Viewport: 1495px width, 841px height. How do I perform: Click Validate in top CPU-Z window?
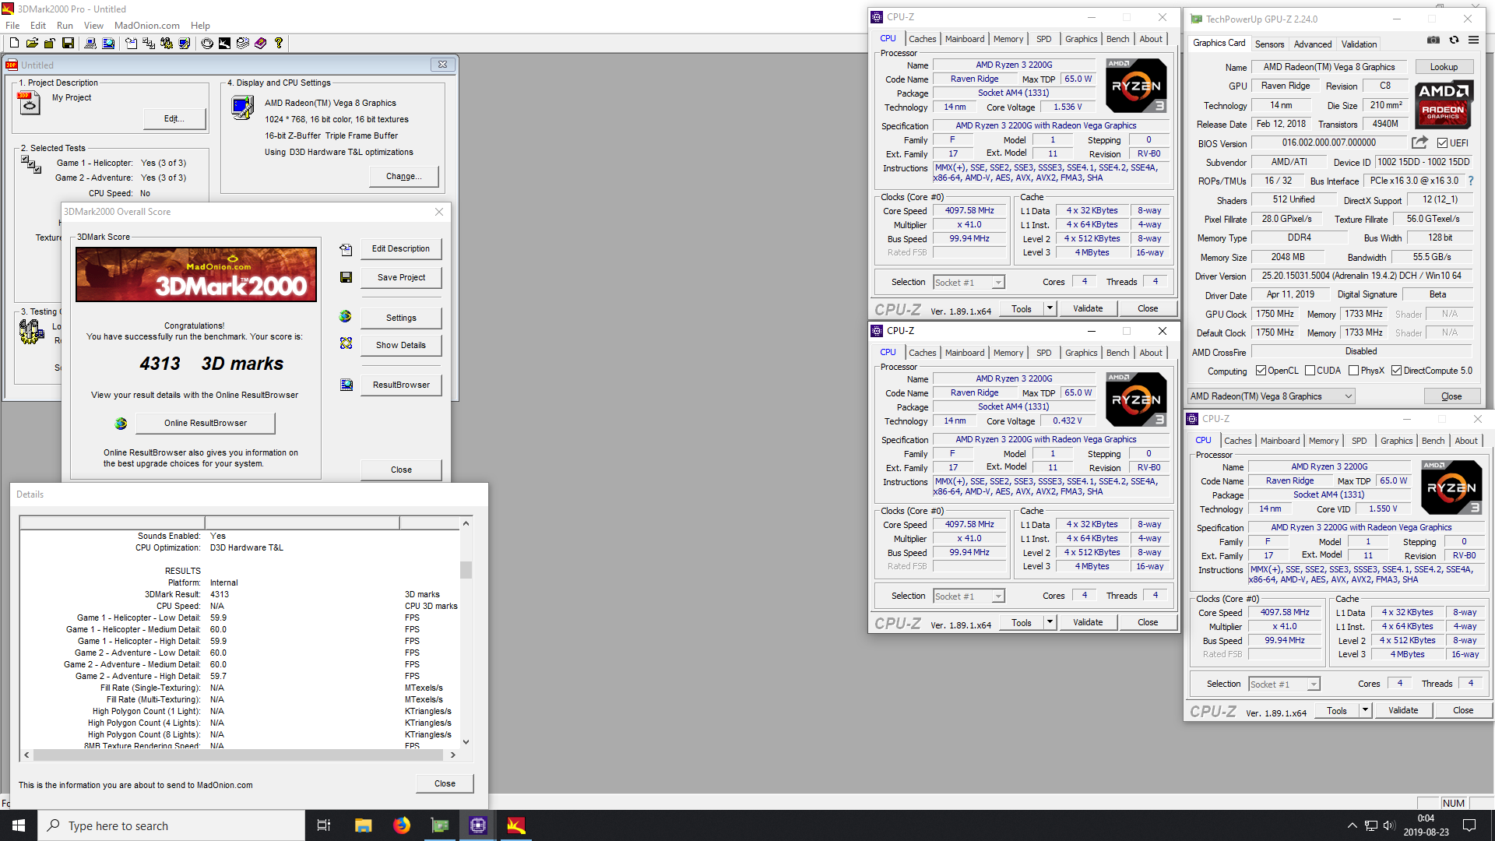pyautogui.click(x=1087, y=308)
